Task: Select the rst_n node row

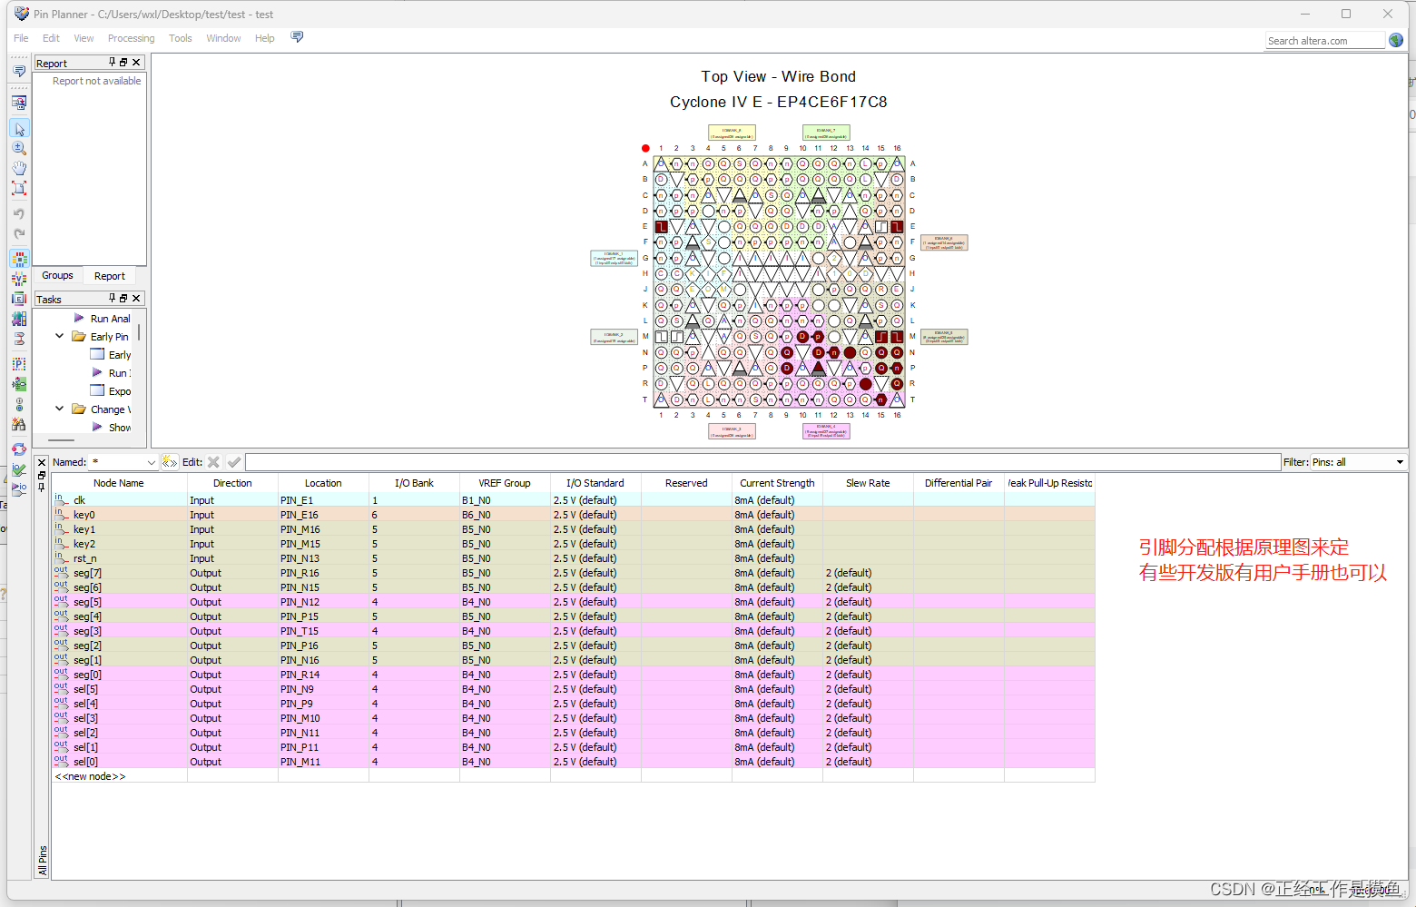Action: tap(573, 558)
